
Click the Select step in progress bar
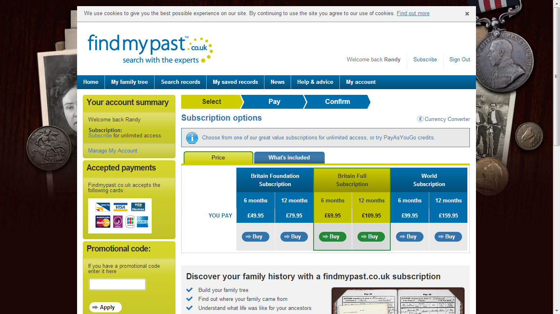click(212, 101)
